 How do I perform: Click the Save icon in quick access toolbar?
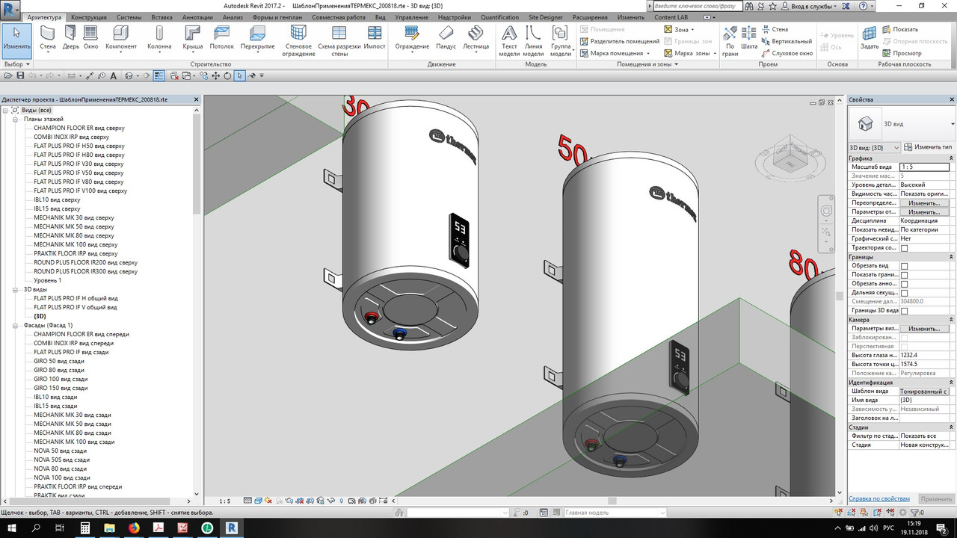(20, 75)
